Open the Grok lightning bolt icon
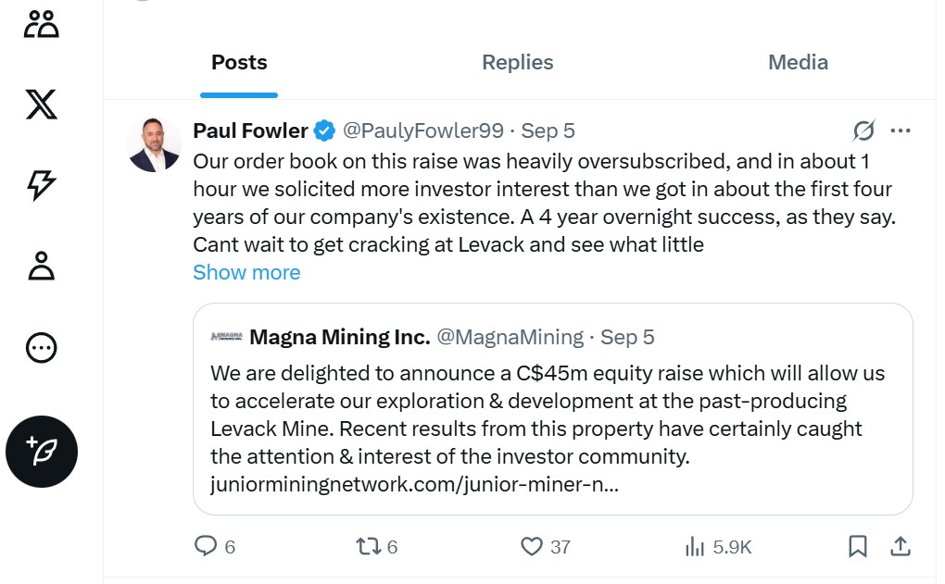 (42, 185)
